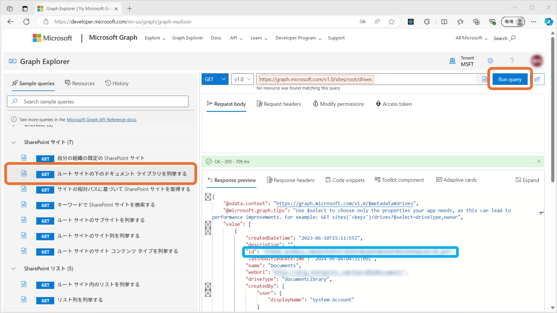Open browser extensions puzzle icon
557x313 pixels.
[x=427, y=22]
